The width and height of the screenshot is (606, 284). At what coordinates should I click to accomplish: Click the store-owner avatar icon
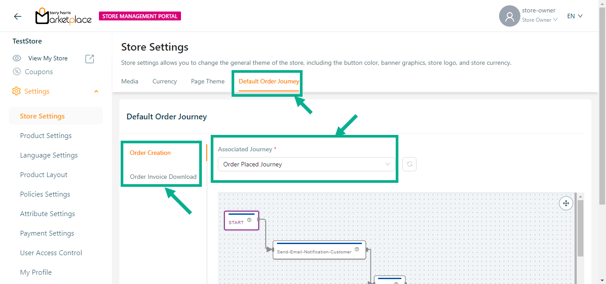pyautogui.click(x=509, y=16)
